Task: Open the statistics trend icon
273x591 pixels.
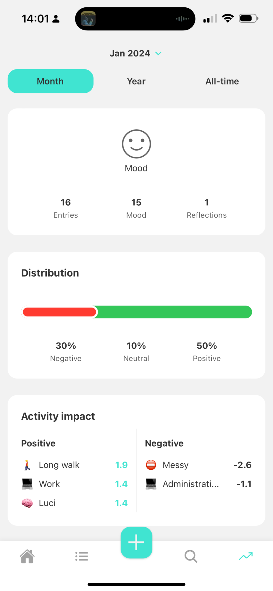Action: pyautogui.click(x=246, y=556)
